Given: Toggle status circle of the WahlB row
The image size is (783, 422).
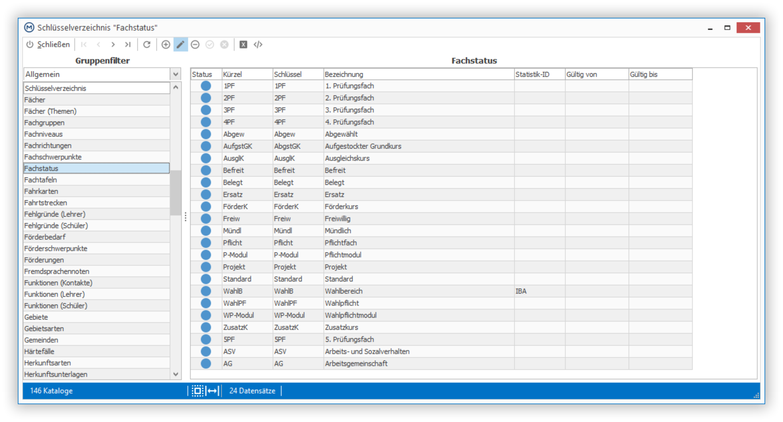Looking at the screenshot, I should point(206,291).
